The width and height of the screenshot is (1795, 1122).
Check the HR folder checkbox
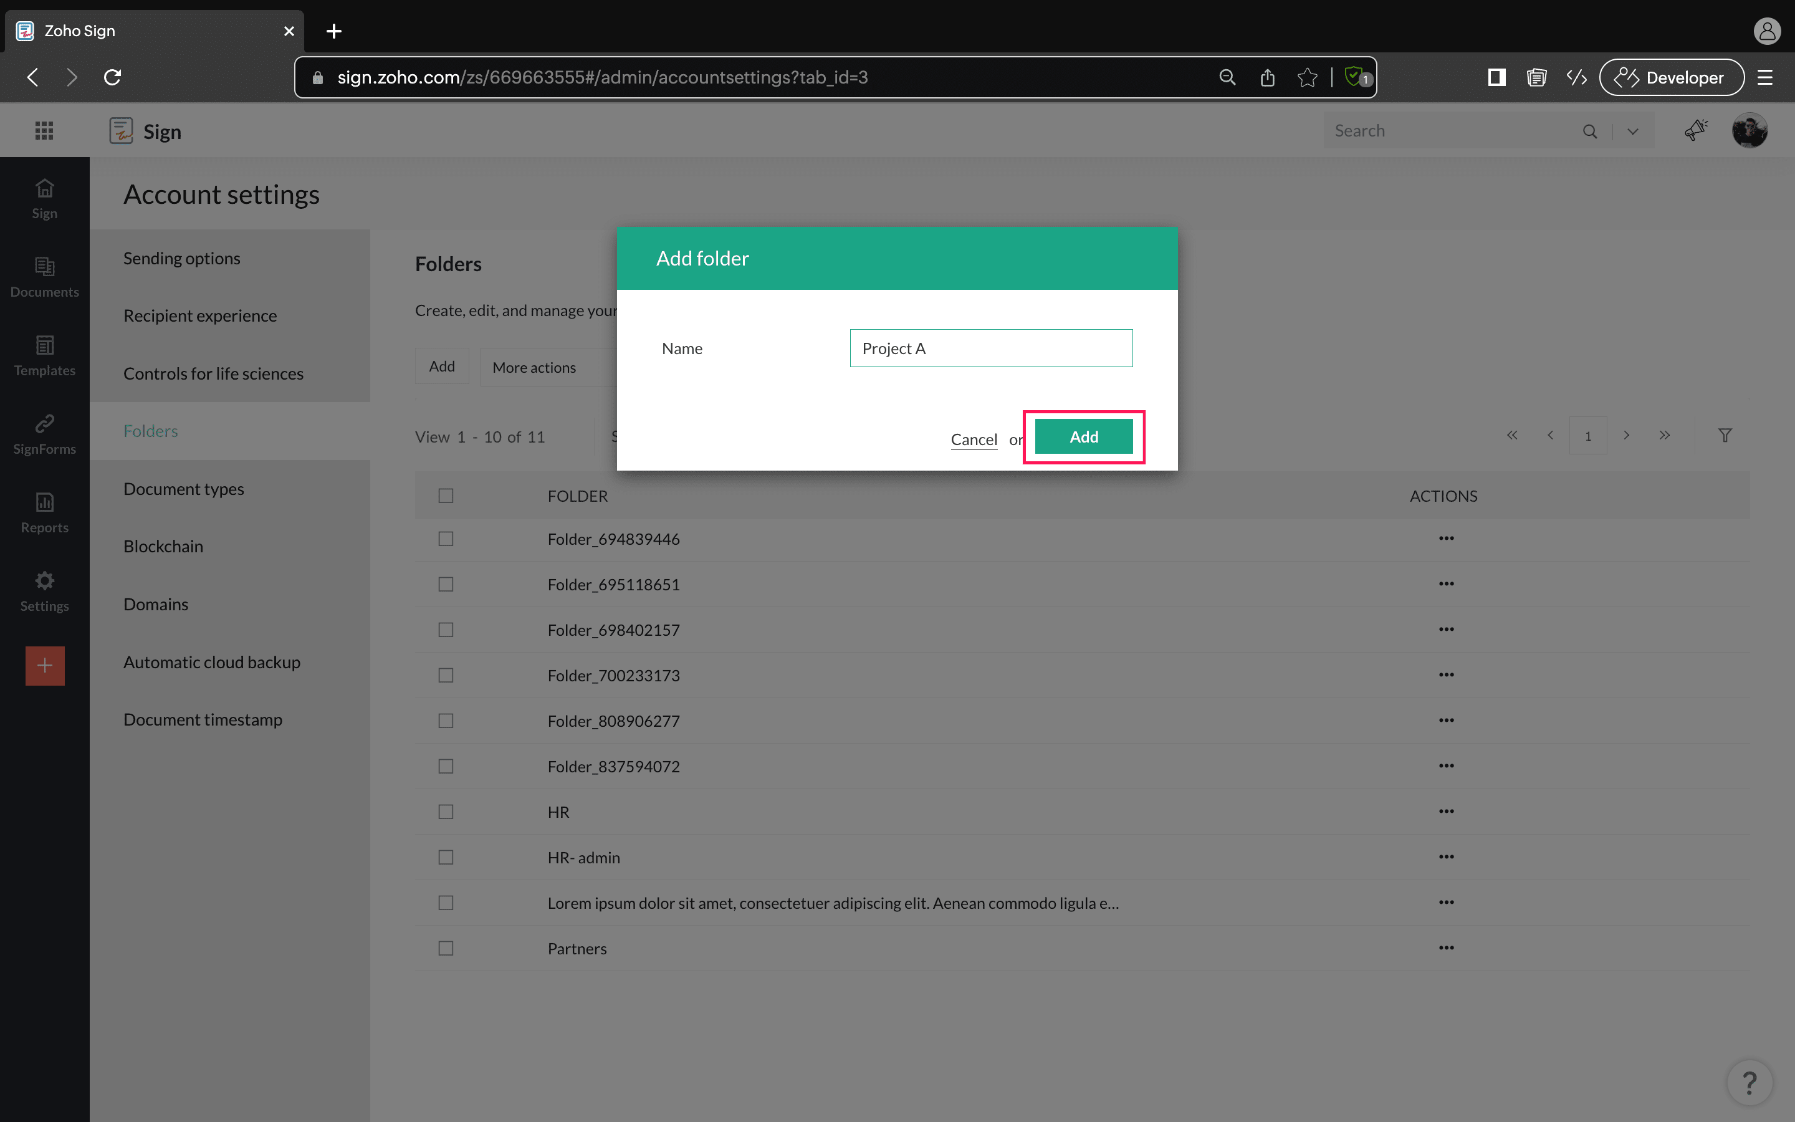(x=446, y=812)
